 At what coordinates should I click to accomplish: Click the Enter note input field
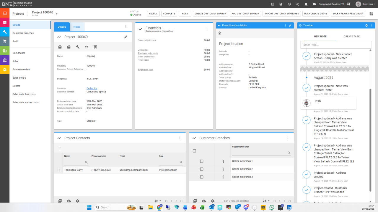point(336,45)
